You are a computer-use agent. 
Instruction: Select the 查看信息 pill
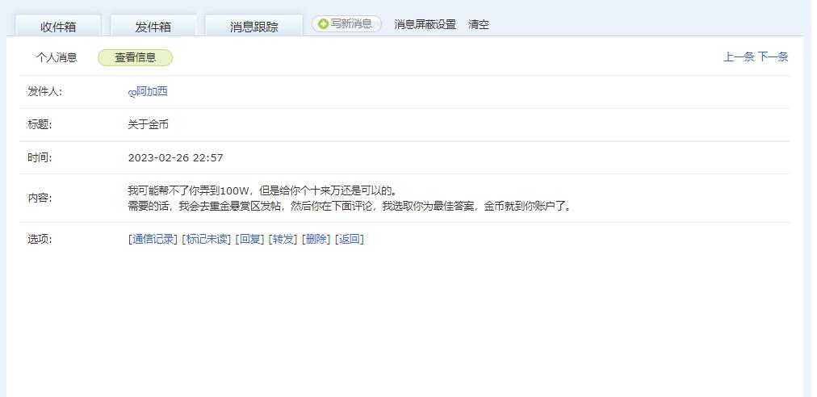(135, 58)
